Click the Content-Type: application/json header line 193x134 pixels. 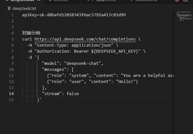(73, 45)
